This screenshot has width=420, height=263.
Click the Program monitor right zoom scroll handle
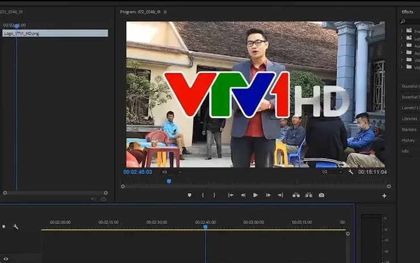tap(389, 186)
